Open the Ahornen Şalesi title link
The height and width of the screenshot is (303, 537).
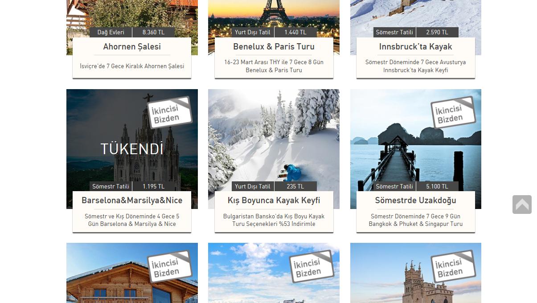pos(132,47)
